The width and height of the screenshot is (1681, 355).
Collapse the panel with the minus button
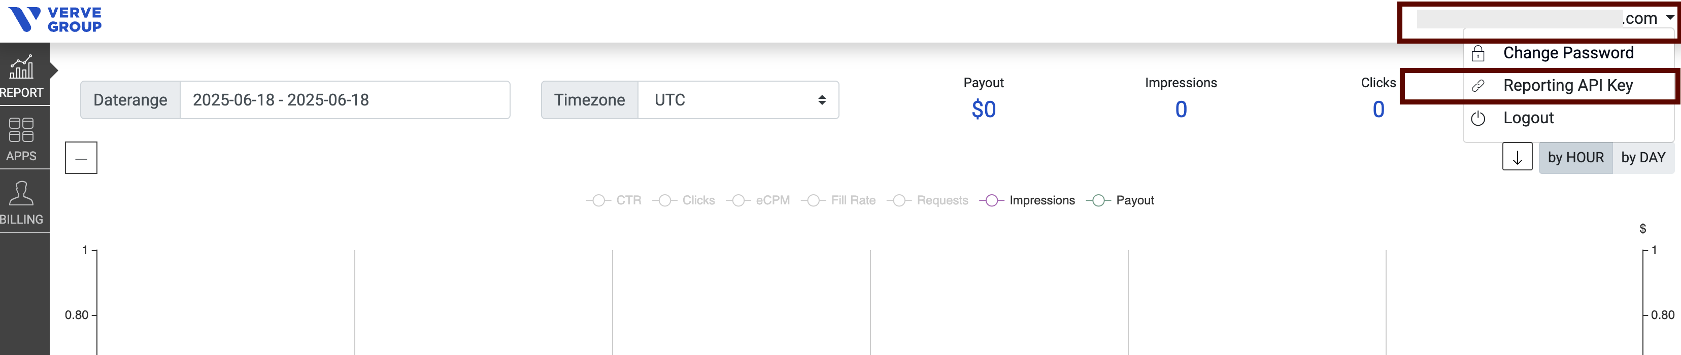[81, 158]
